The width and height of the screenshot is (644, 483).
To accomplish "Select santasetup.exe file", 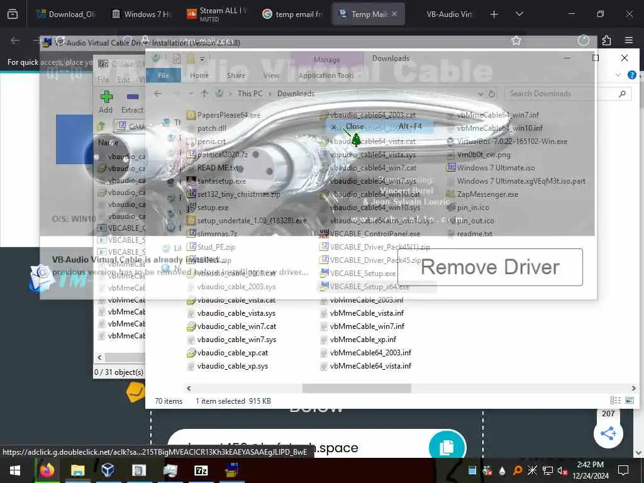I will point(216,181).
